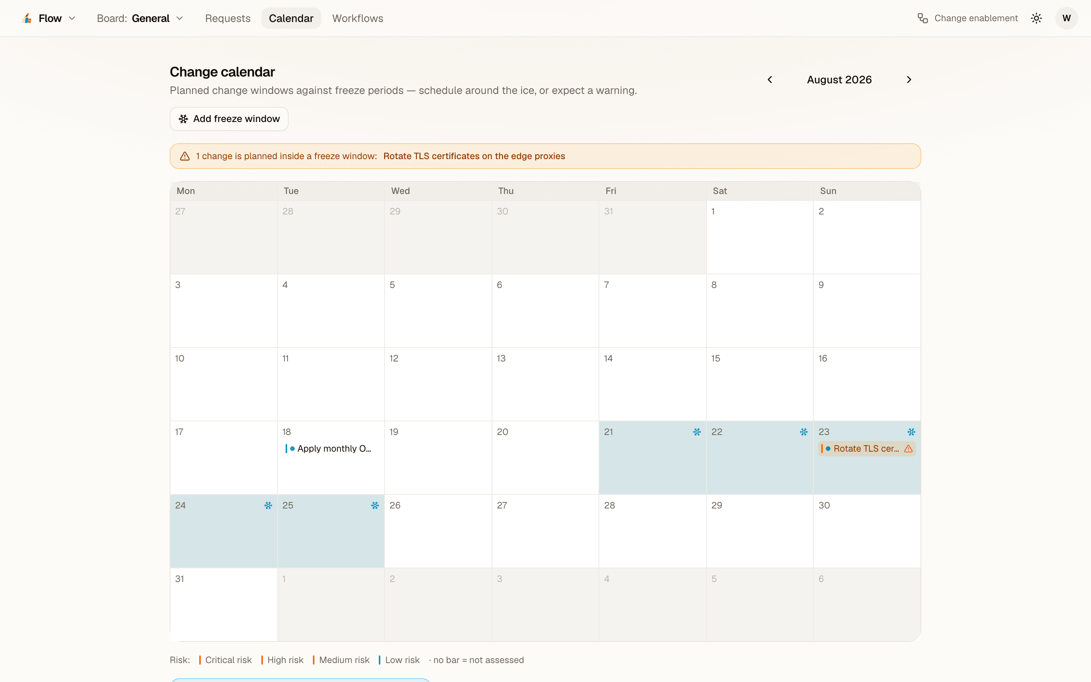Click the Change enablement icon
This screenshot has width=1091, height=682.
[x=922, y=19]
